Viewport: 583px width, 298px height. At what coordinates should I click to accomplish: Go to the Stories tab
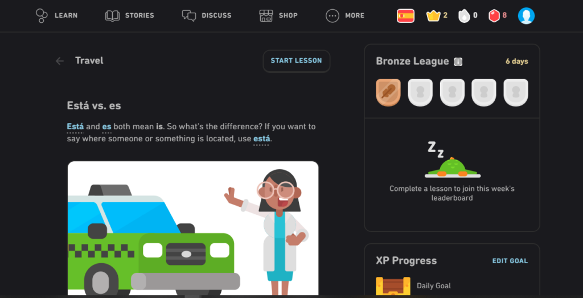[x=129, y=15]
